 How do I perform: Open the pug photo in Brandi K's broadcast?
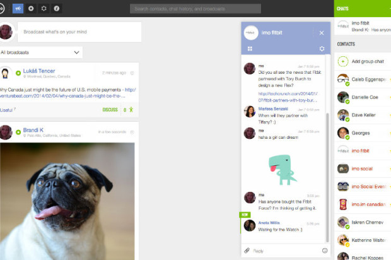(x=67, y=201)
